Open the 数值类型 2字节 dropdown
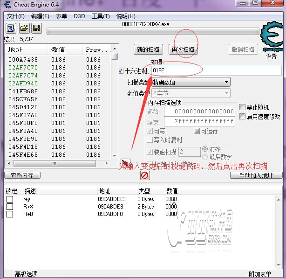 click(x=191, y=93)
